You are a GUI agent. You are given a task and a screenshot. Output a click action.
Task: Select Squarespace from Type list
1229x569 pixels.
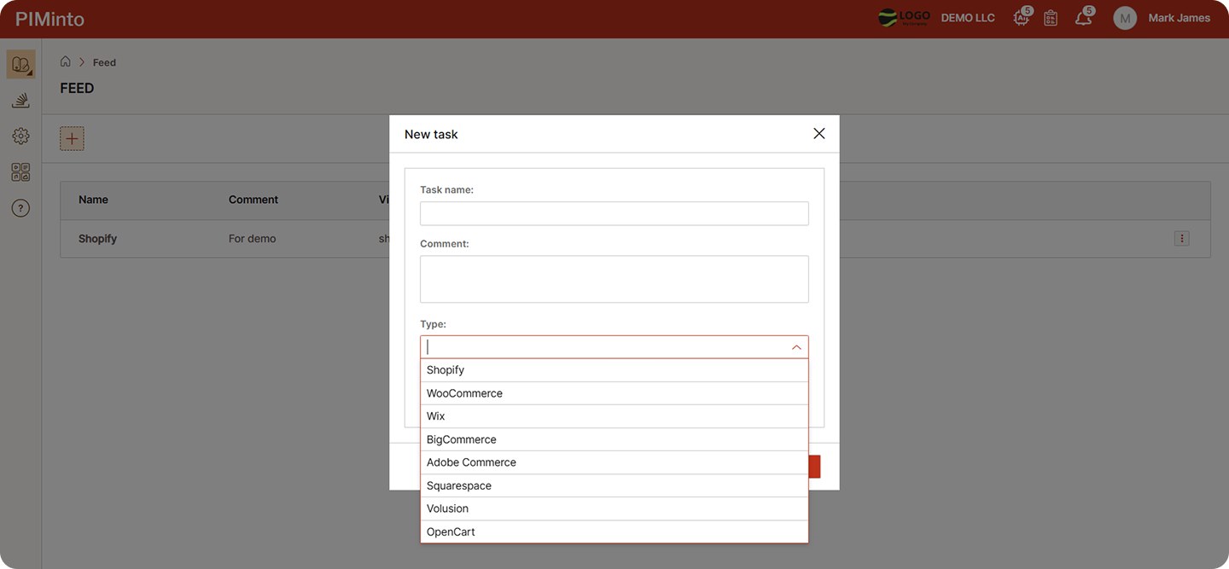pyautogui.click(x=614, y=485)
